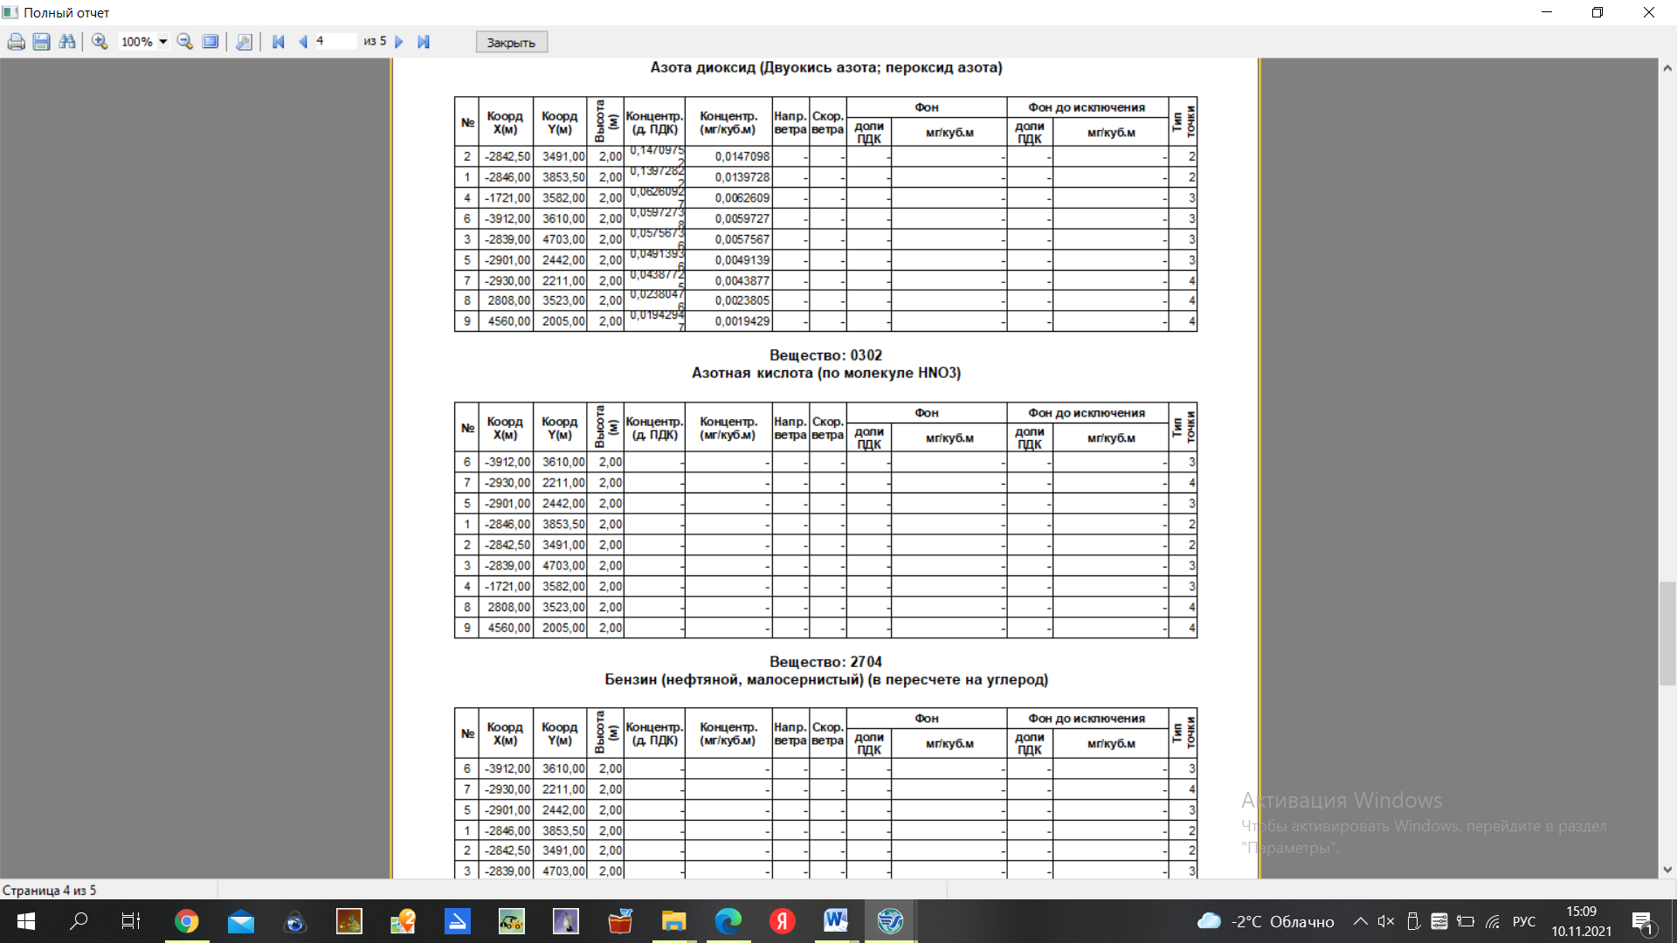The height and width of the screenshot is (943, 1677).
Task: Open Microsoft Word from the taskbar
Action: 836,921
